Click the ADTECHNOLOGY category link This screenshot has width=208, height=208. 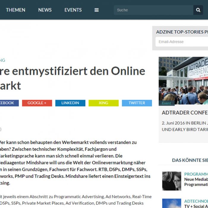pyautogui.click(x=196, y=201)
